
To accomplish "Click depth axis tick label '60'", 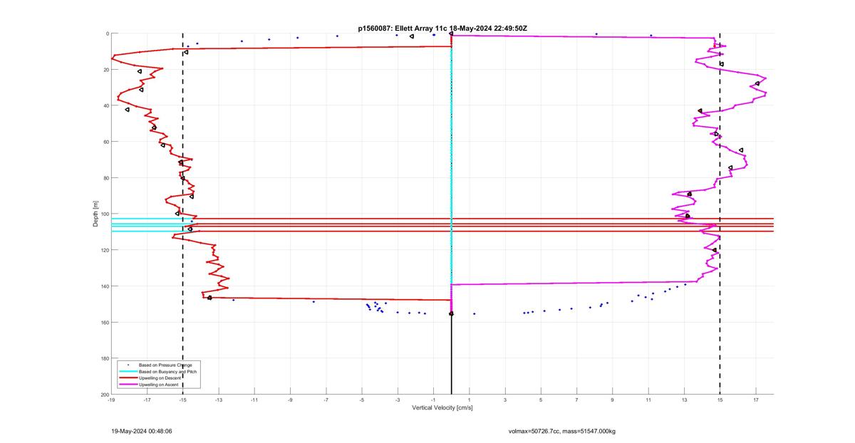I will click(105, 142).
